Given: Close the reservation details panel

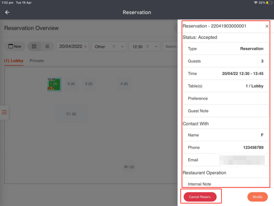Looking at the screenshot, I should coord(267,26).
